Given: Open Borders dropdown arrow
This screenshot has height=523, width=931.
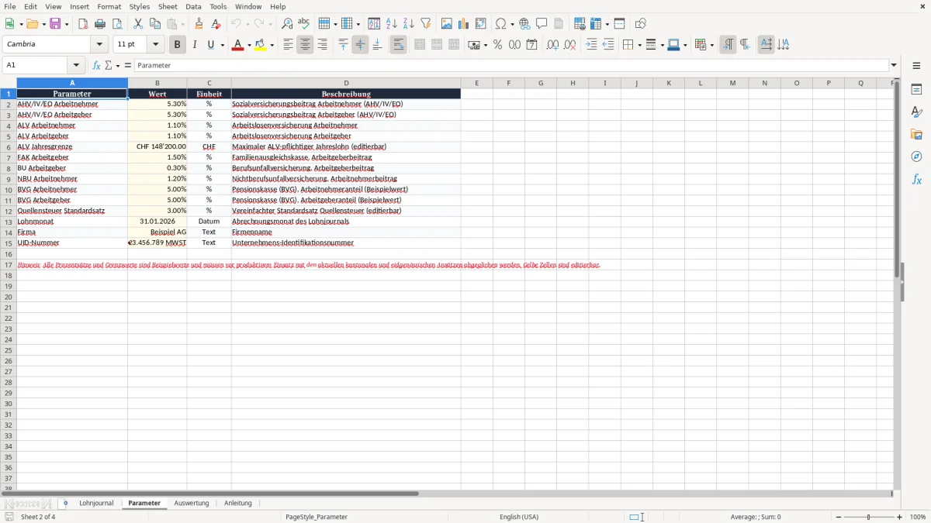Looking at the screenshot, I should click(x=639, y=45).
